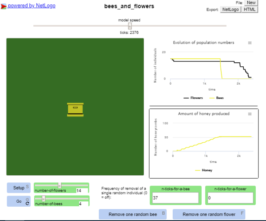Image resolution: width=266 pixels, height=221 pixels.
Task: Click the model speed slider handle
Action: (130, 26)
